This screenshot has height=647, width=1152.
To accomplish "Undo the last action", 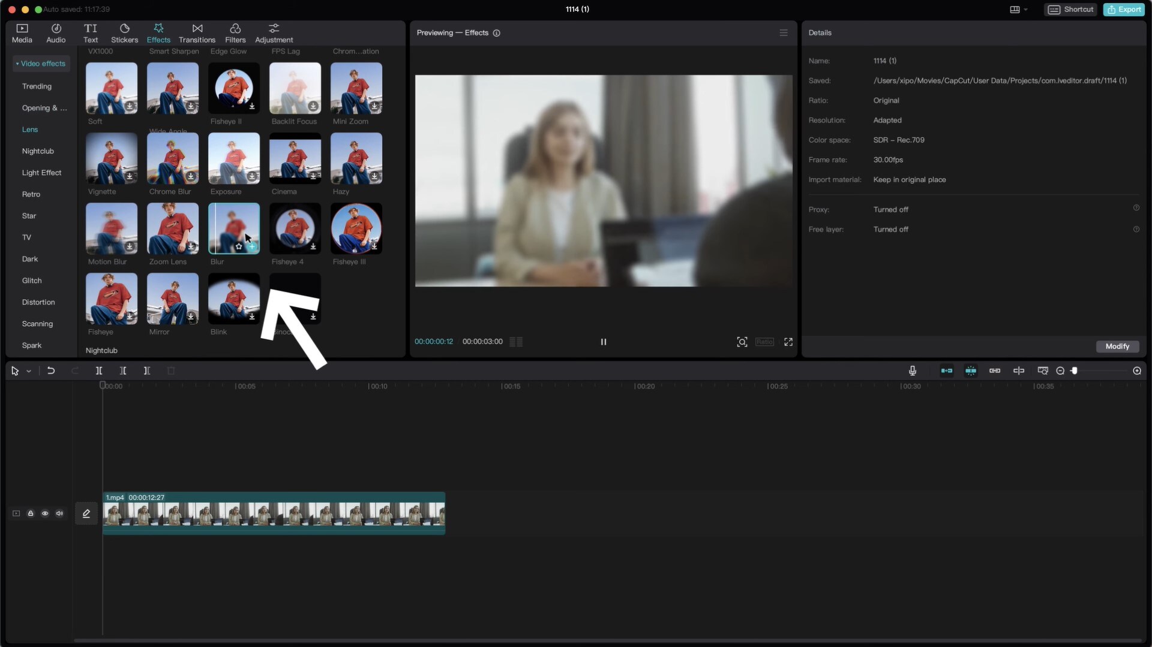I will click(51, 371).
